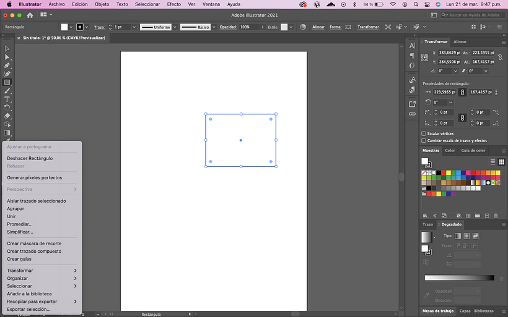Switch to the Alinear tab

click(460, 41)
